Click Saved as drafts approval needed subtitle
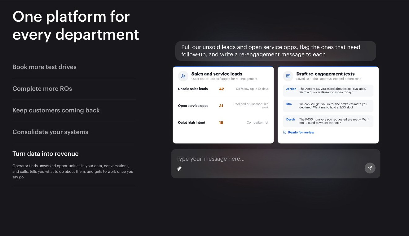The width and height of the screenshot is (409, 236). tap(329, 79)
